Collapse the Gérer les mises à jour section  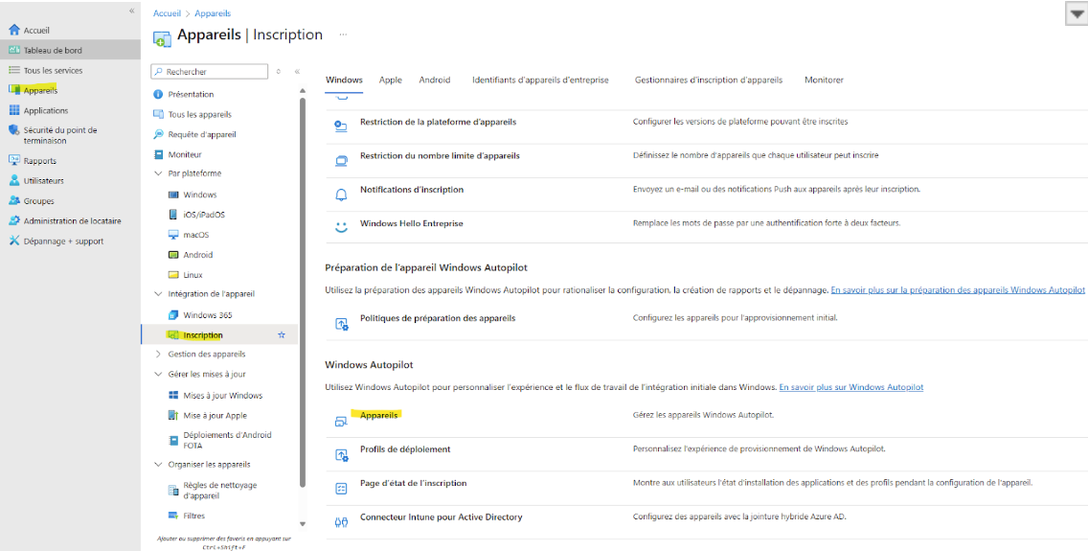coord(158,375)
